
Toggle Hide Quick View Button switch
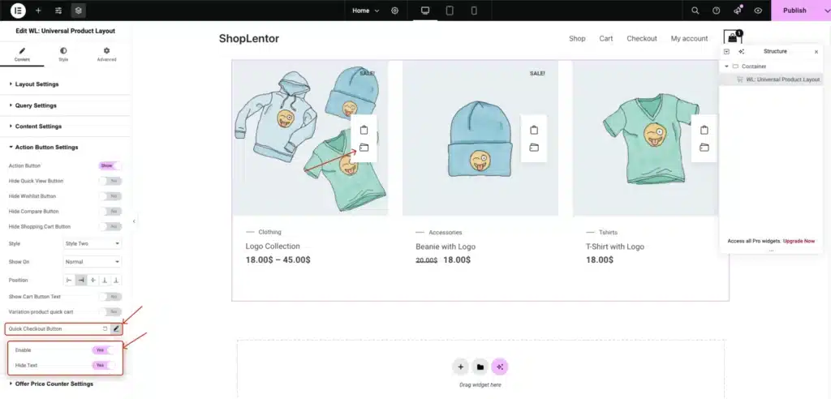tap(110, 181)
